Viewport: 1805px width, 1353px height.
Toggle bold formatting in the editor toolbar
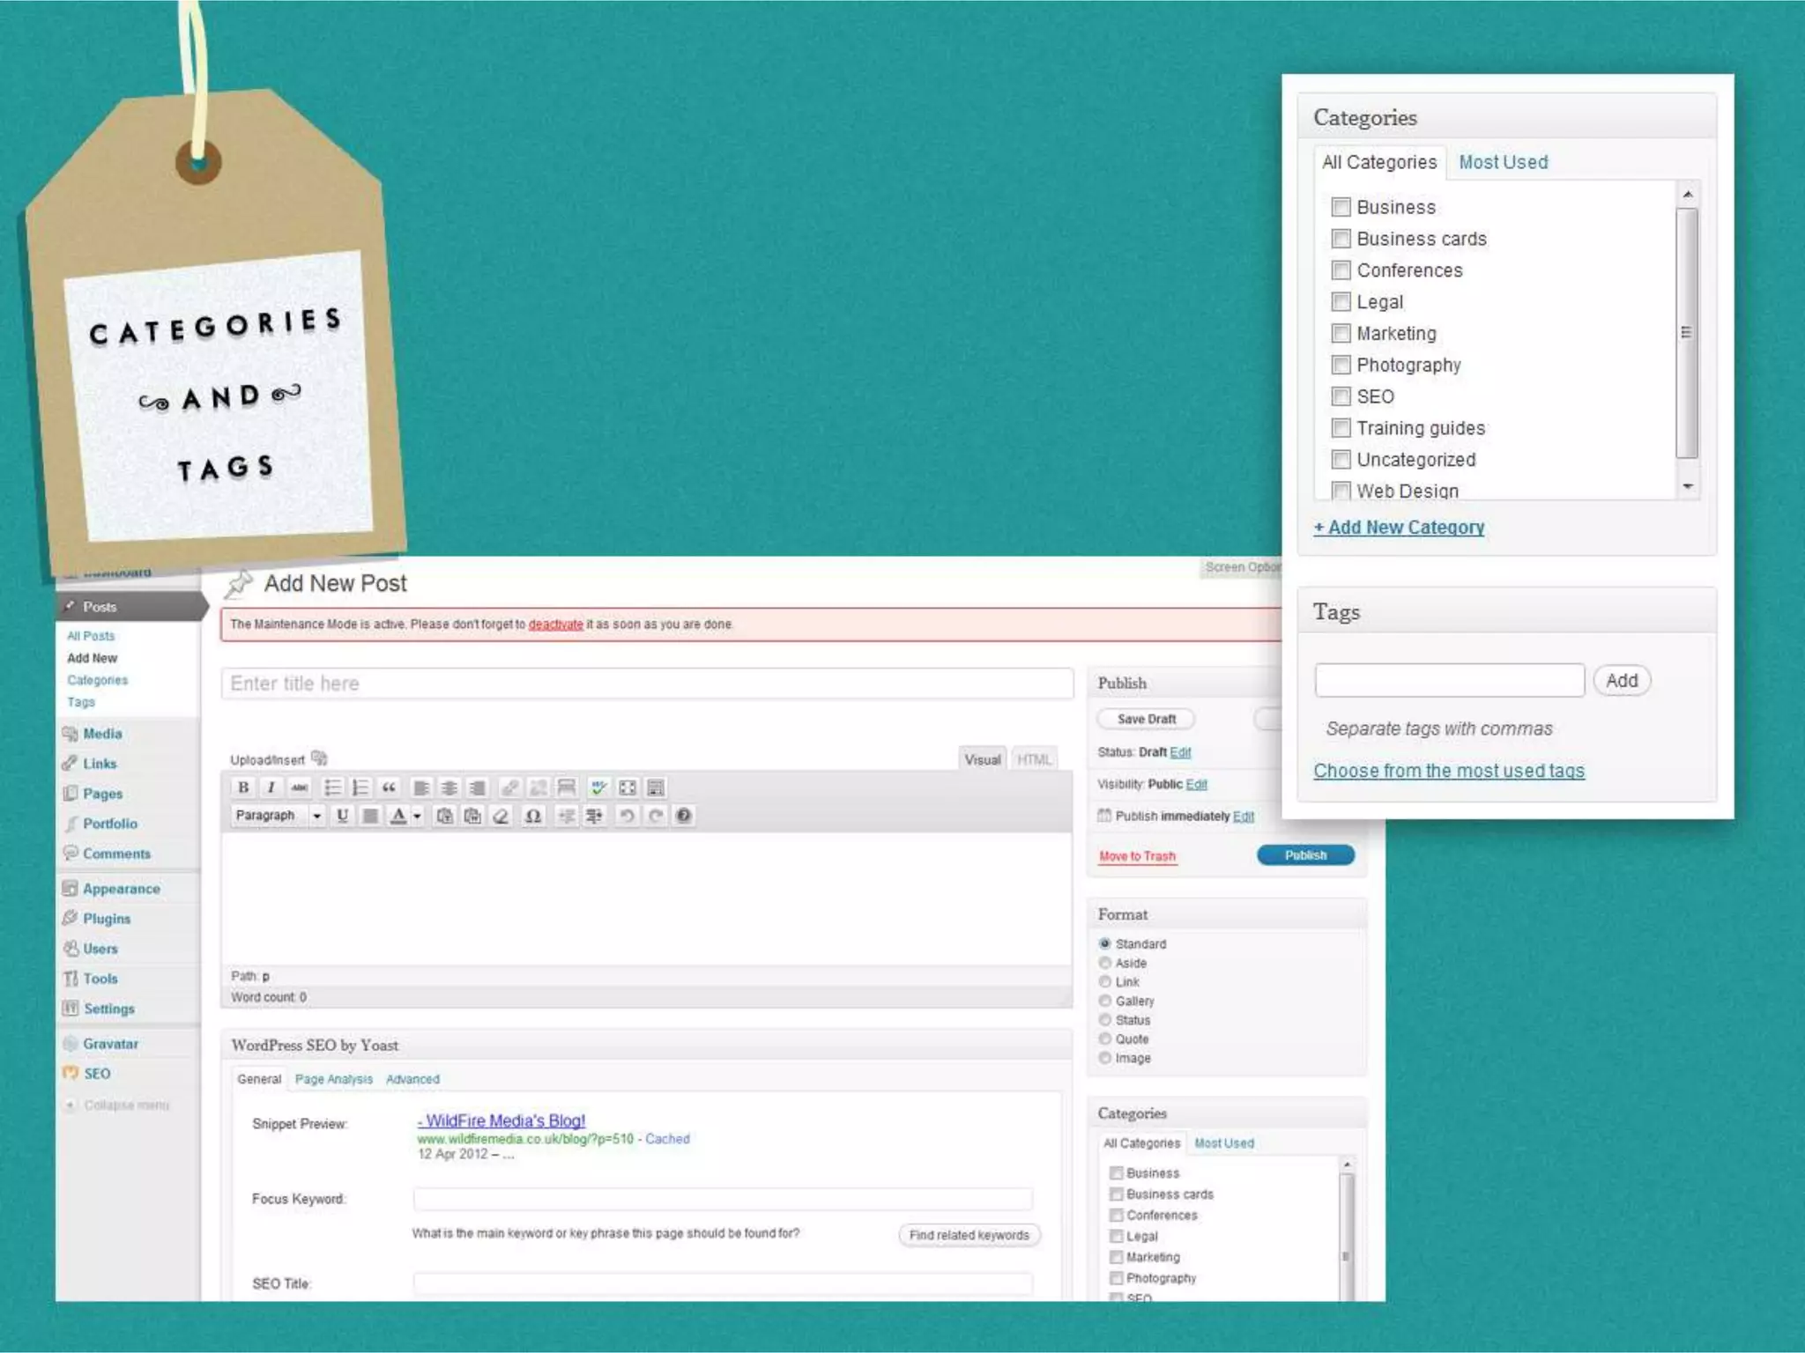pyautogui.click(x=243, y=787)
